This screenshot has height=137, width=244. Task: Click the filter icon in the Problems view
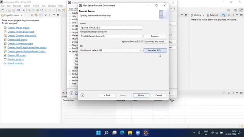(x=223, y=93)
